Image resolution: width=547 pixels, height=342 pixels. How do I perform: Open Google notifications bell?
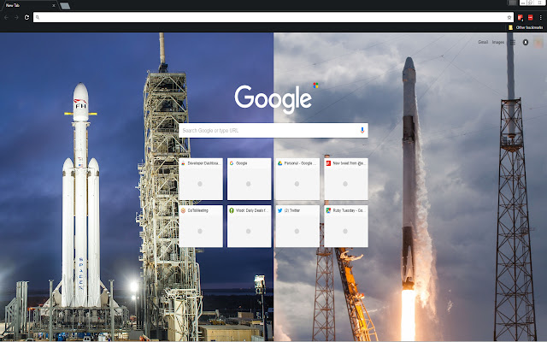[x=526, y=42]
